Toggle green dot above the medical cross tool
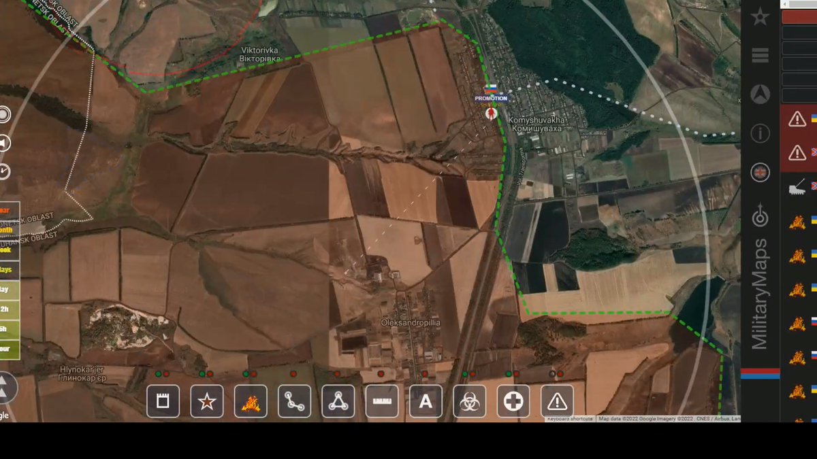Viewport: 817px width, 459px height. click(509, 373)
